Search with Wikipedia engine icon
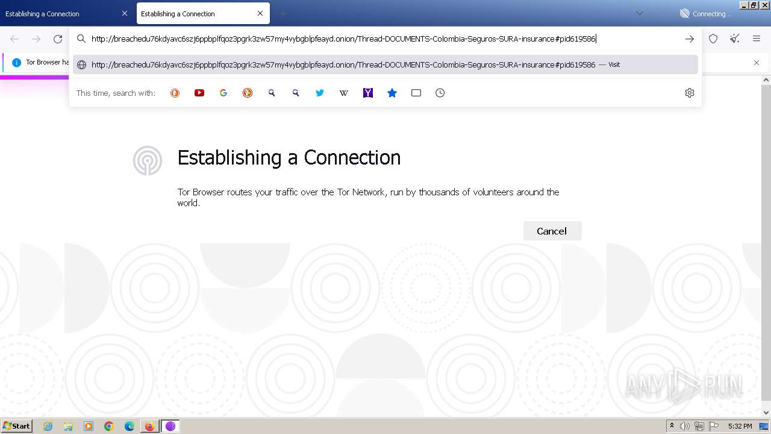Viewport: 771px width, 434px height. tap(344, 93)
